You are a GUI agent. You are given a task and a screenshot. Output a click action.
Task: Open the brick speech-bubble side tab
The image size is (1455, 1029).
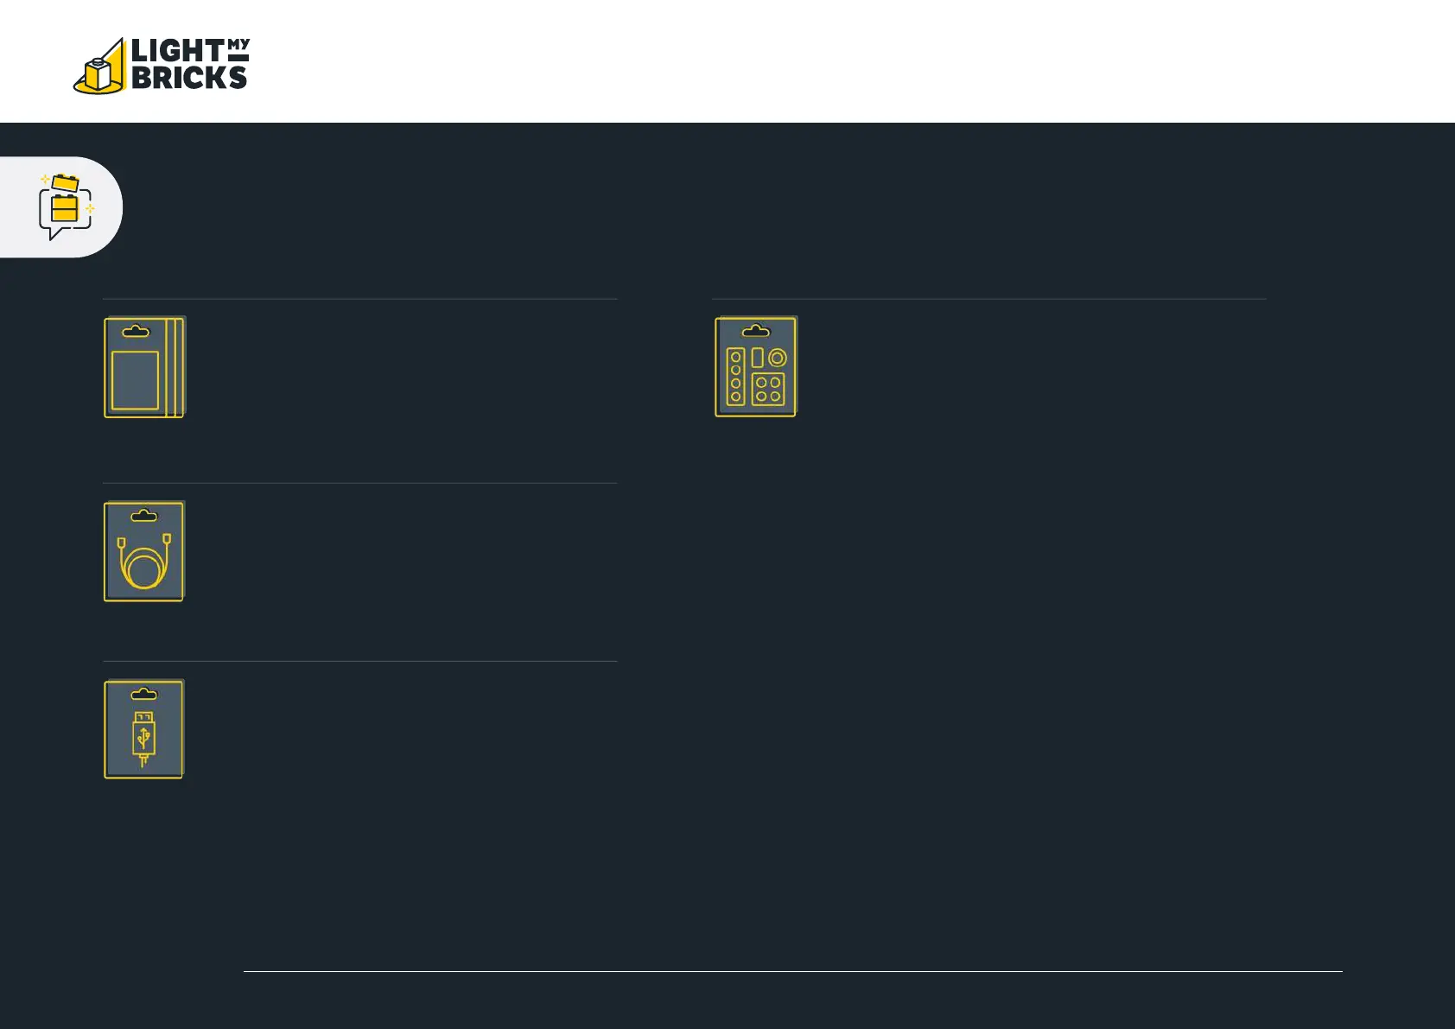point(60,207)
